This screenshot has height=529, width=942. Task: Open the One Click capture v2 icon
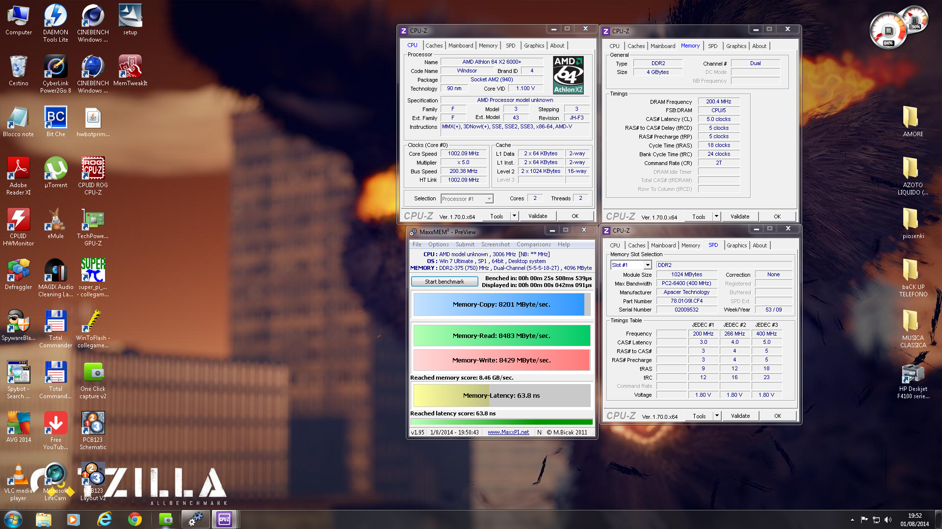tap(93, 380)
